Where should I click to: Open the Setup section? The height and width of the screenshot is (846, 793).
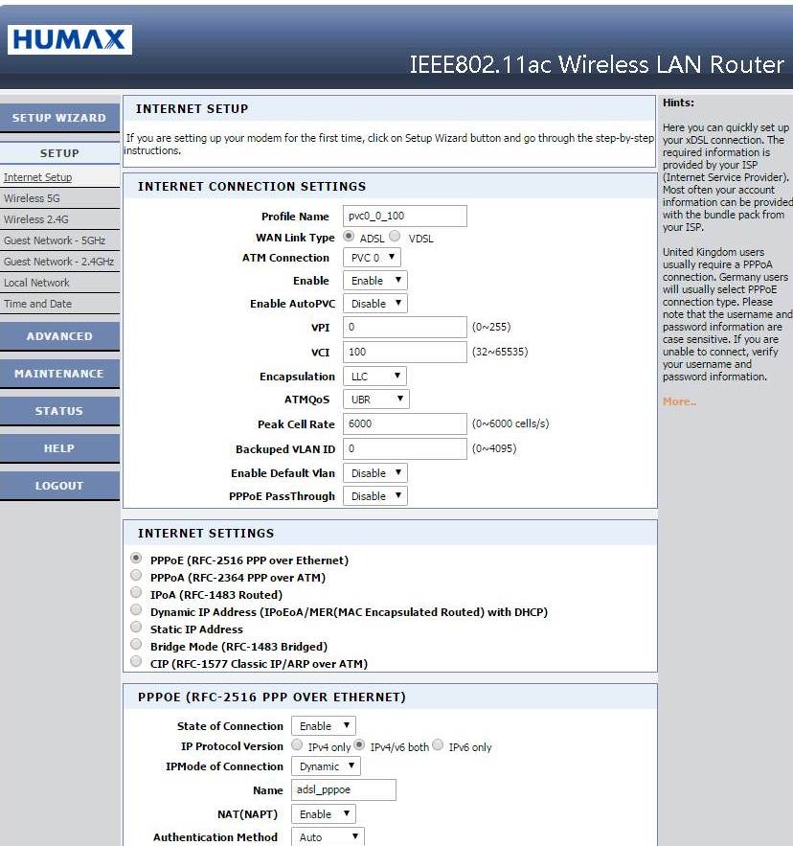point(59,153)
